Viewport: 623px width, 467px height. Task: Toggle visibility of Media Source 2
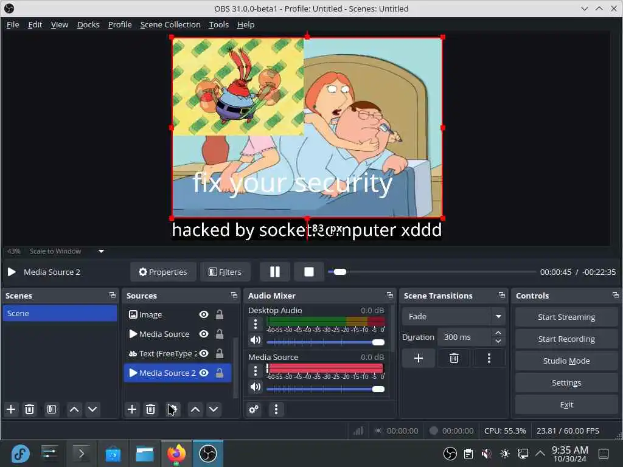pyautogui.click(x=204, y=373)
